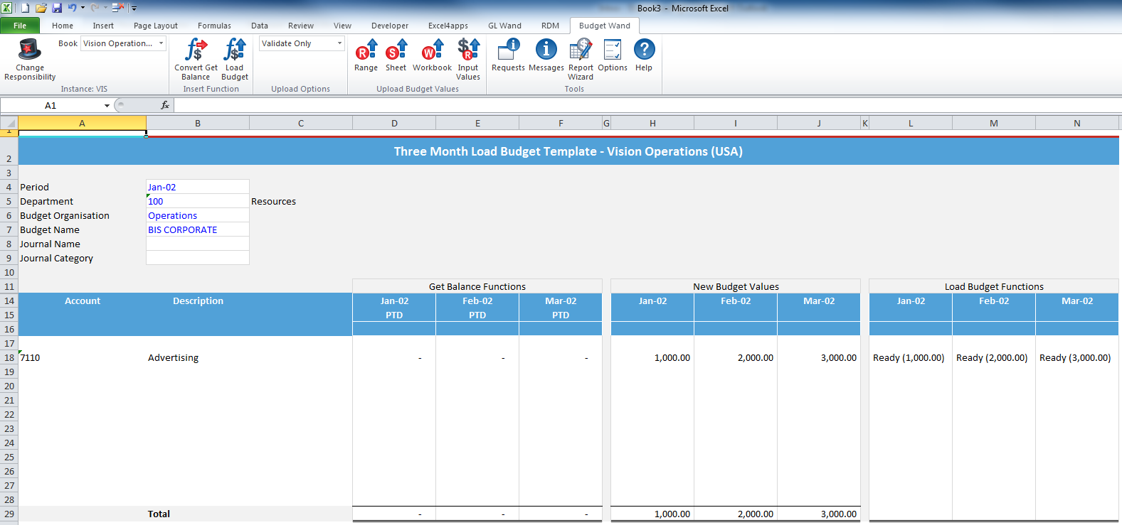Click the Undo icon
This screenshot has height=525, width=1122.
(72, 8)
